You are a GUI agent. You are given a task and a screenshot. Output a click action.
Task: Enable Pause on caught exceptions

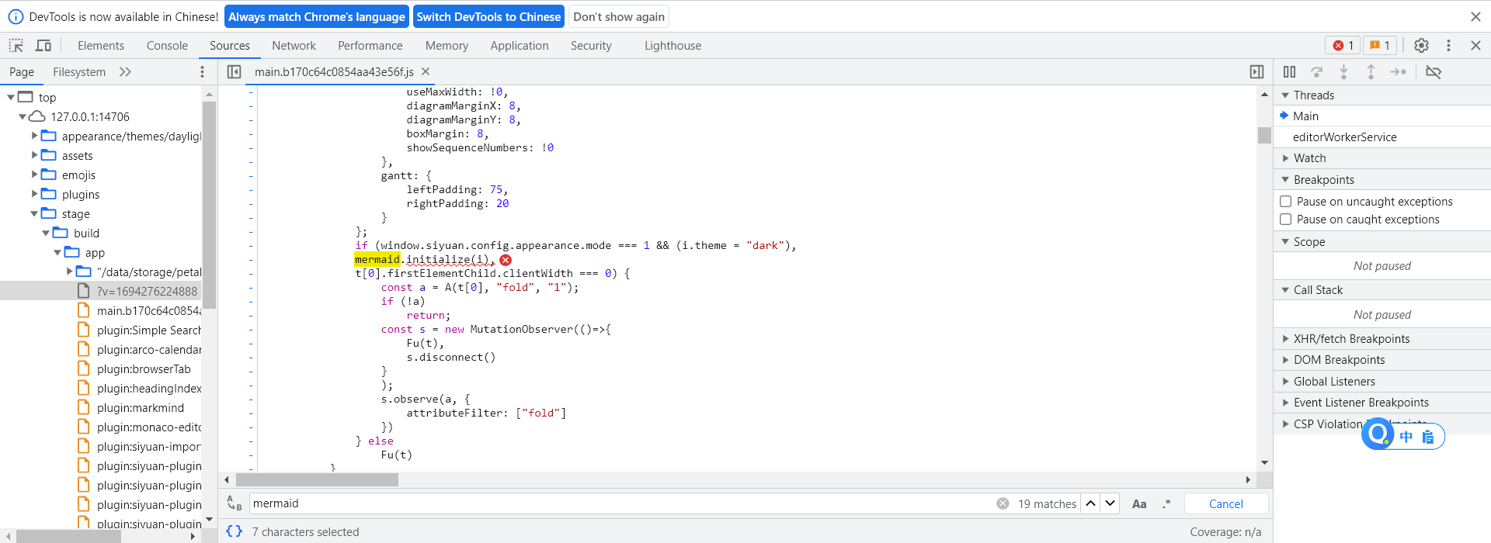1286,220
